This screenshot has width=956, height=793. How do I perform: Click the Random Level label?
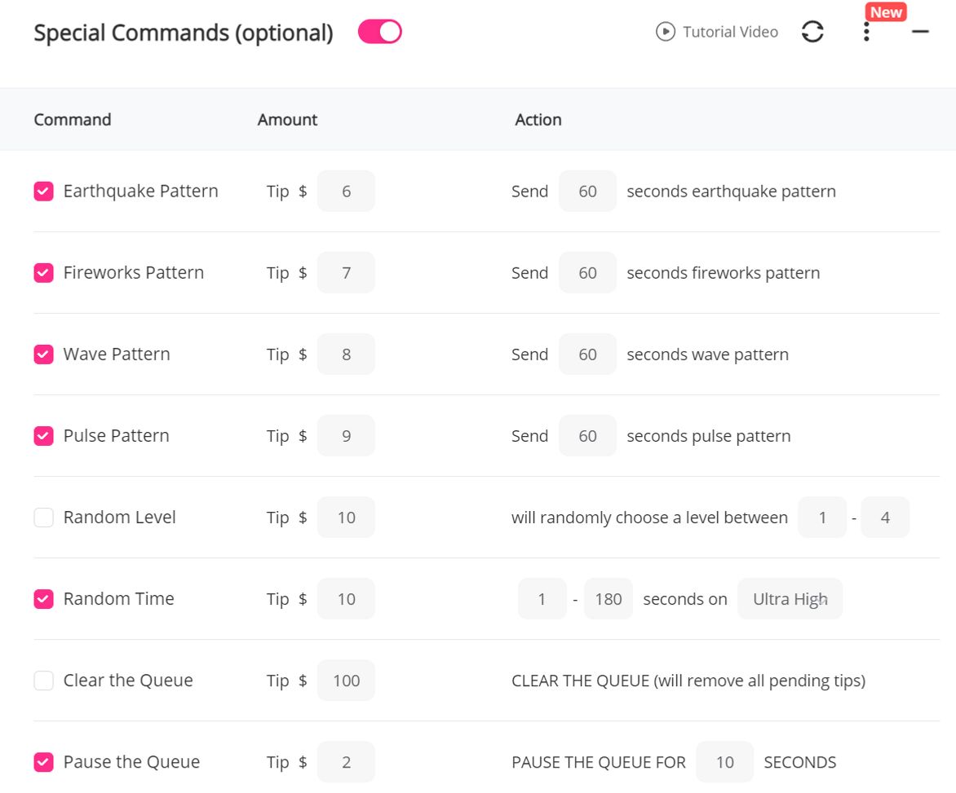coord(119,518)
